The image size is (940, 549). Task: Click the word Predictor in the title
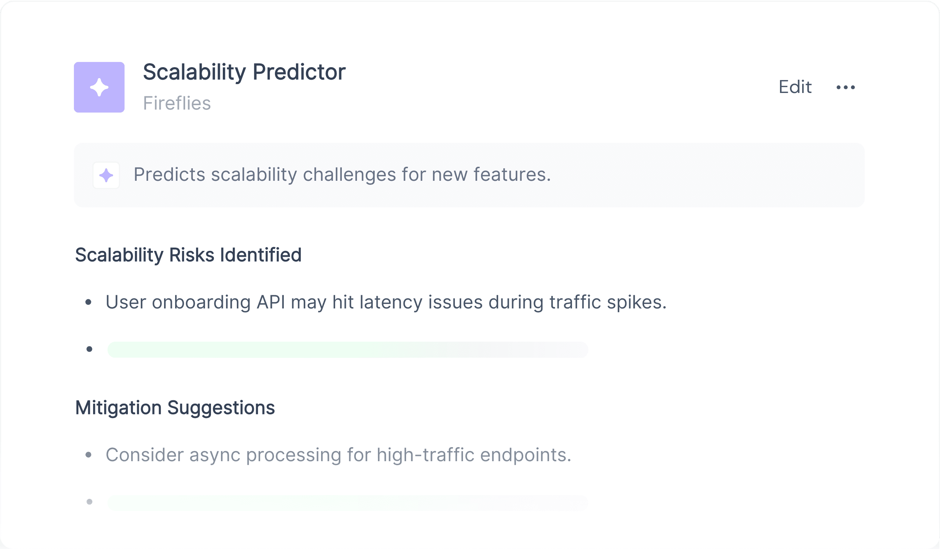tap(299, 72)
